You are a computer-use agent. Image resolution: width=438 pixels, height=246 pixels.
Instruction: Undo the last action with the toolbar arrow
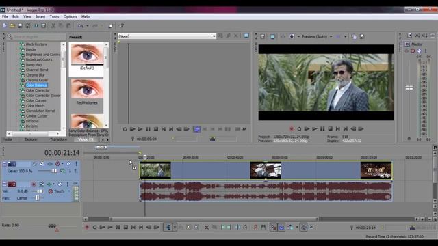coord(81,26)
